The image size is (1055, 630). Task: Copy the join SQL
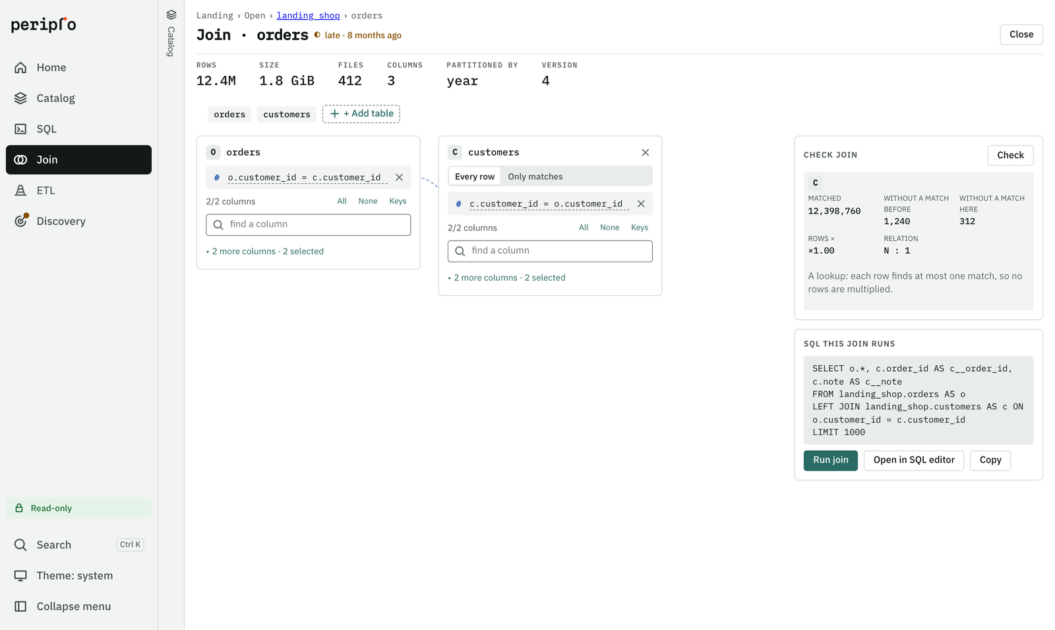coord(990,460)
